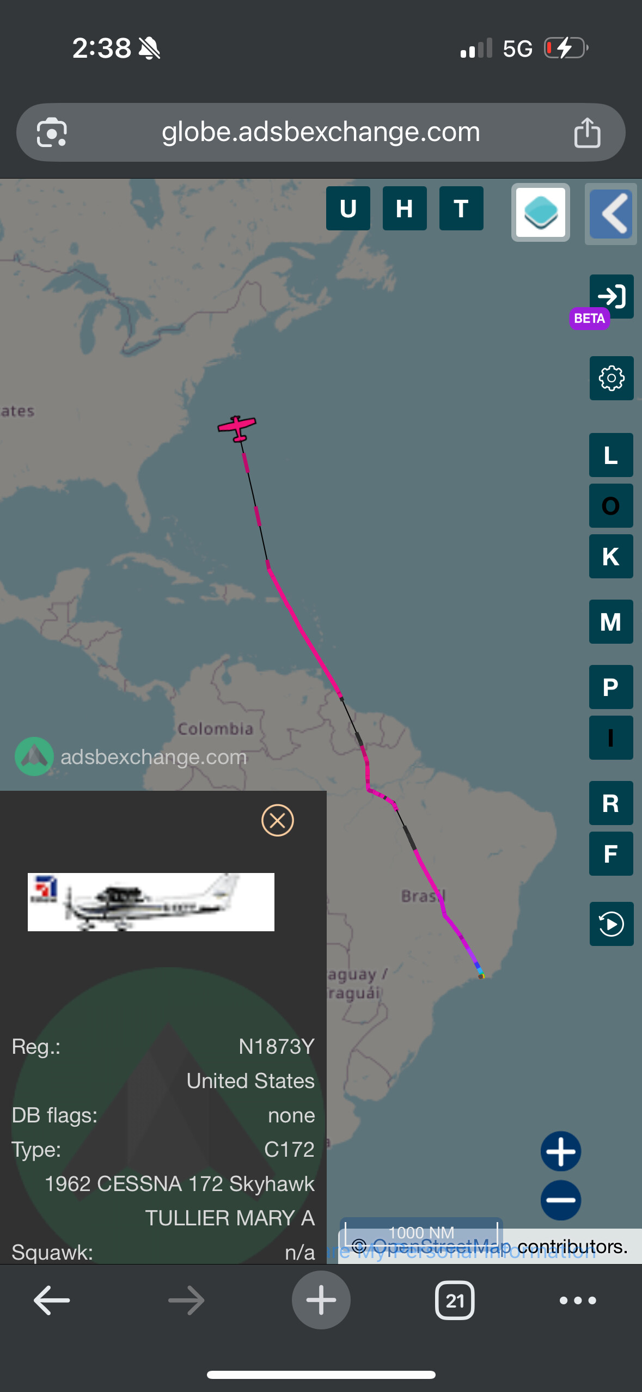Toggle the H button
642x1392 pixels.
click(x=405, y=209)
